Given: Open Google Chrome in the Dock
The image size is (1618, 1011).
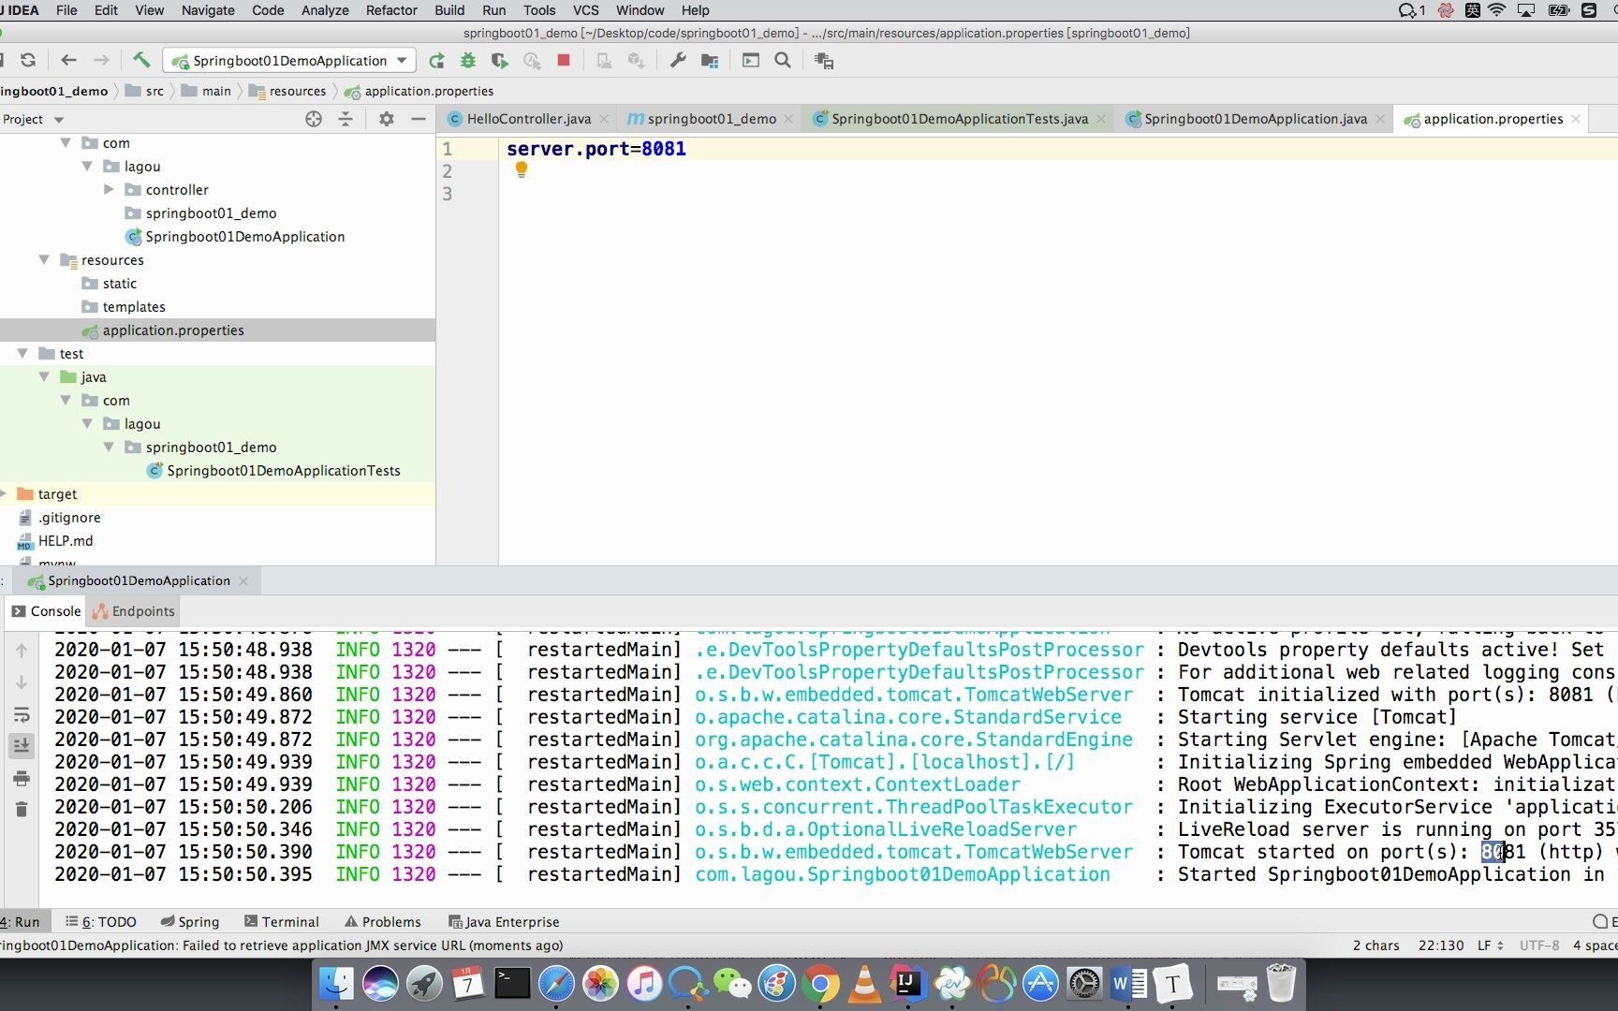Looking at the screenshot, I should (x=820, y=984).
